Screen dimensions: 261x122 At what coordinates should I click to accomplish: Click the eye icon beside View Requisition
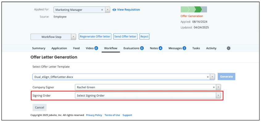(x=114, y=10)
